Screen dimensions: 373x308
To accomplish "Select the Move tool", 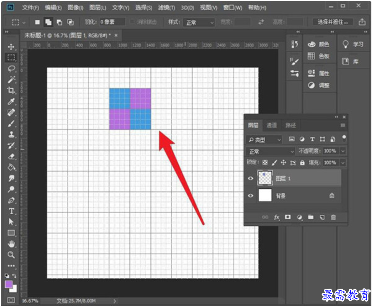I will pyautogui.click(x=11, y=46).
